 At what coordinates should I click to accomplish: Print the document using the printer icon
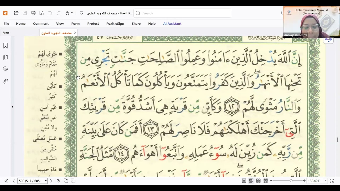[x=33, y=13]
